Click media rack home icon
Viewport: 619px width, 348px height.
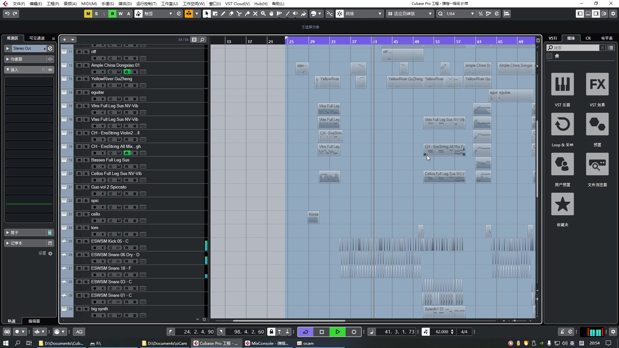[557, 56]
